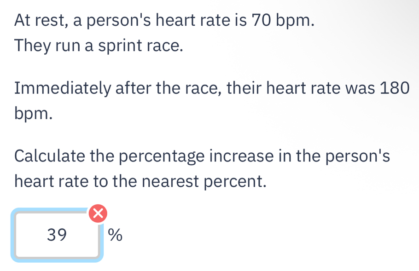Screen dimensions: 419x271
Task: Click "bpm." after the 70 value
Action: pos(295,21)
